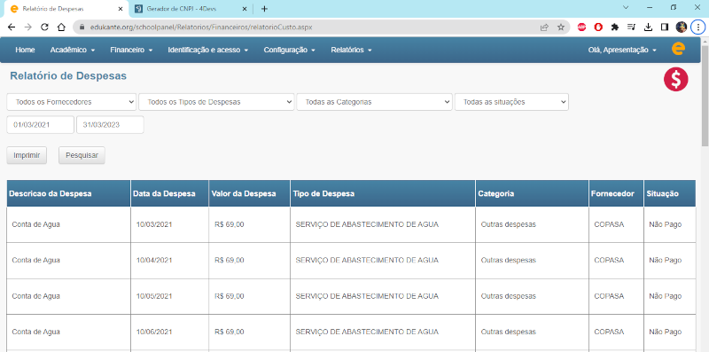Click the Relatório de Despesas page heading
Screen dimensions: 709x352
68,76
